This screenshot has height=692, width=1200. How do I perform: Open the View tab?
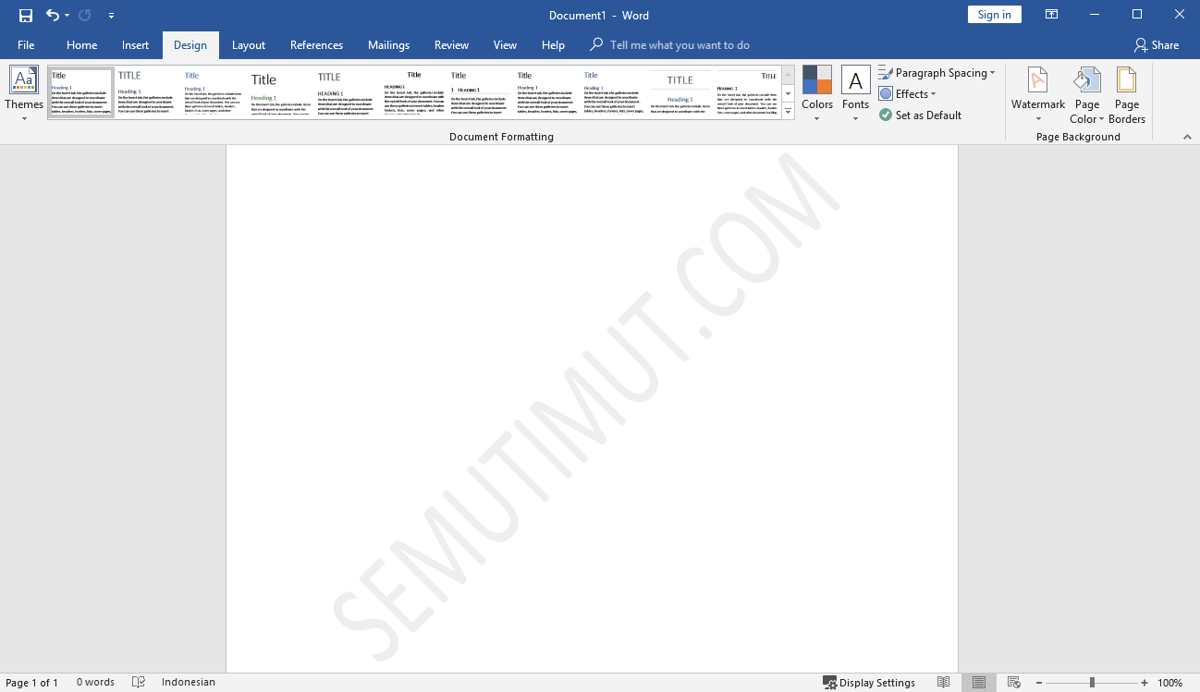coord(506,44)
